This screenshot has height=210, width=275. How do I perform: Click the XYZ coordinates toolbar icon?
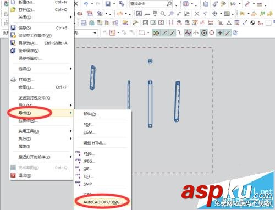(260, 23)
